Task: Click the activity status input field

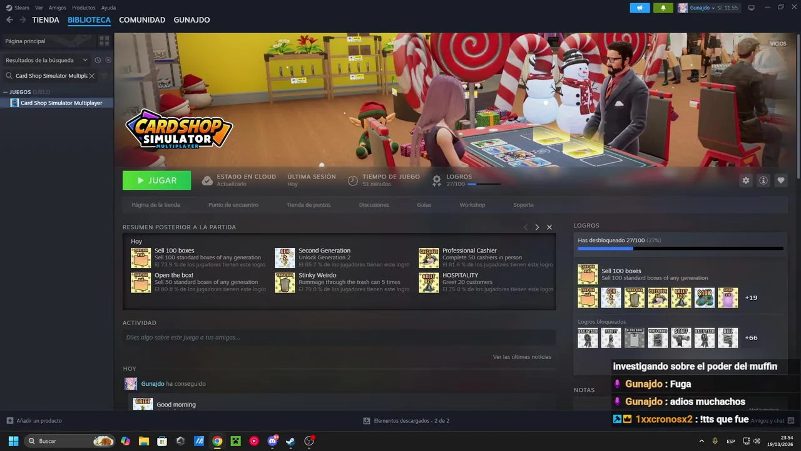Action: [x=339, y=338]
